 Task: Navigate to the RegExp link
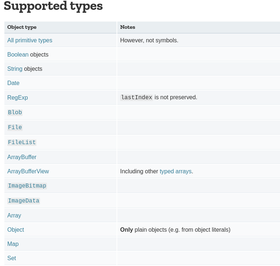[17, 98]
